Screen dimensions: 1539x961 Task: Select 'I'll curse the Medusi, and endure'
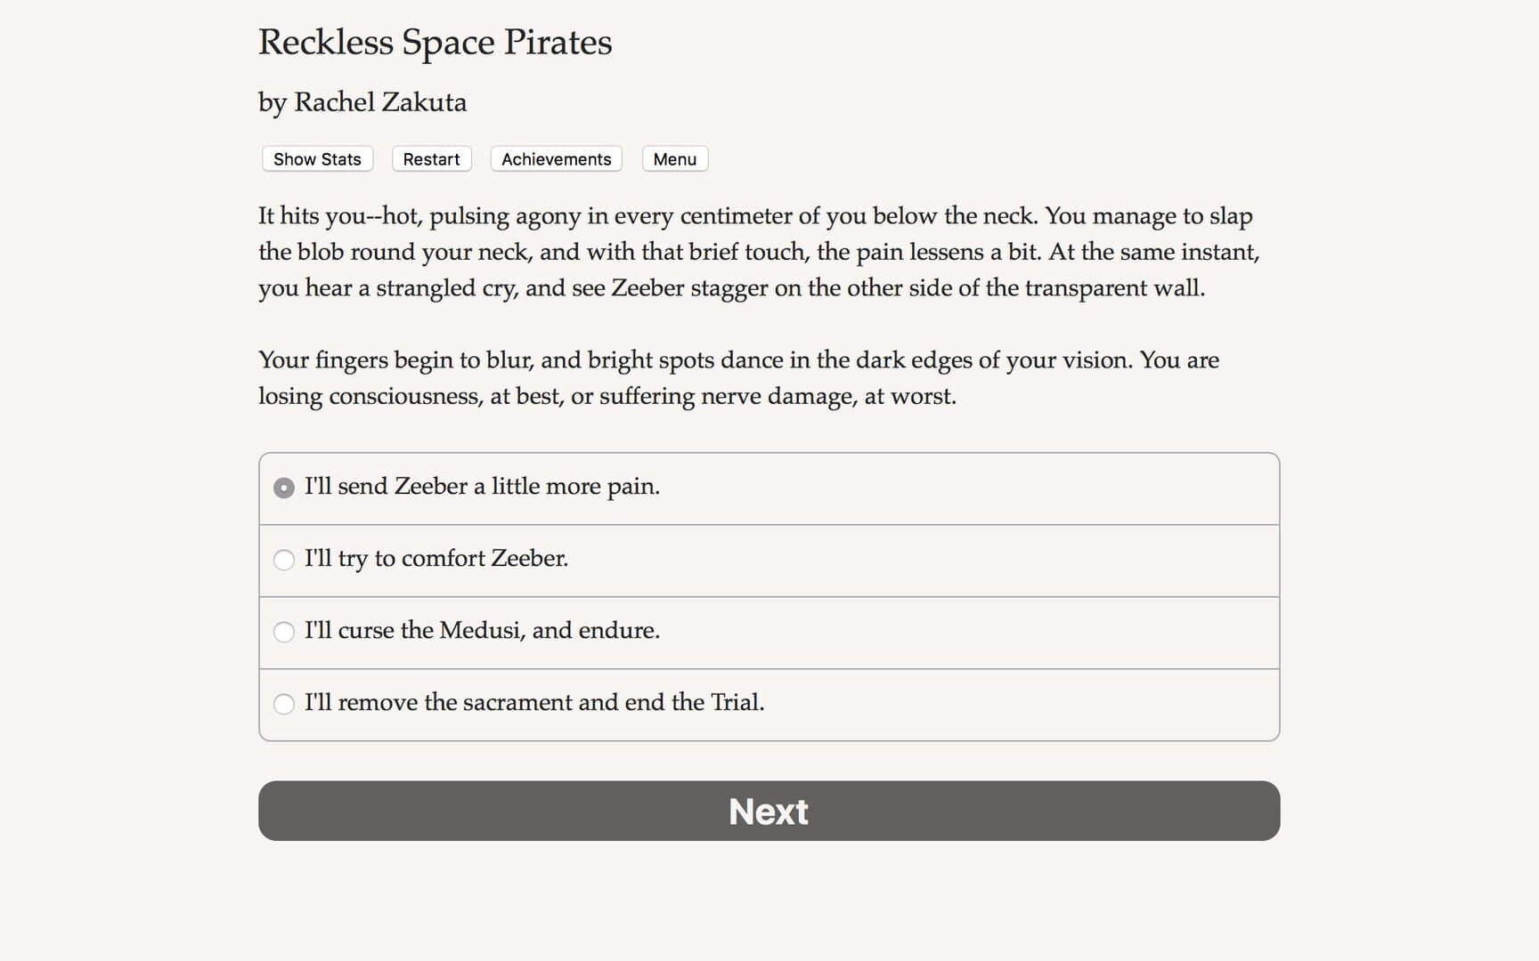point(284,632)
